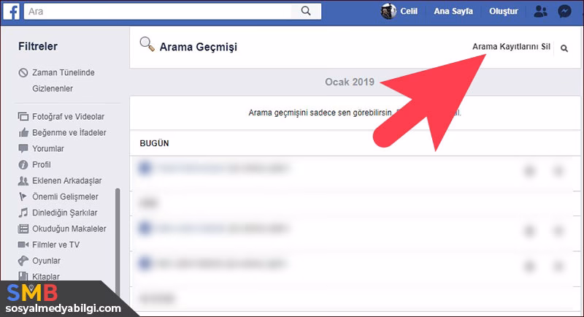Image resolution: width=584 pixels, height=317 pixels.
Task: Go to Ana Sayfa
Action: [453, 11]
